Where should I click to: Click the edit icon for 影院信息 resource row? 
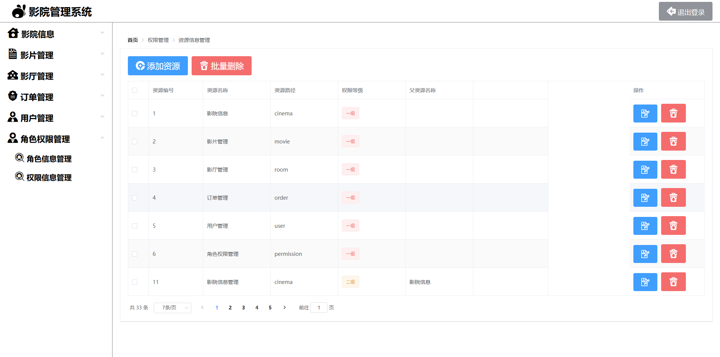click(645, 113)
